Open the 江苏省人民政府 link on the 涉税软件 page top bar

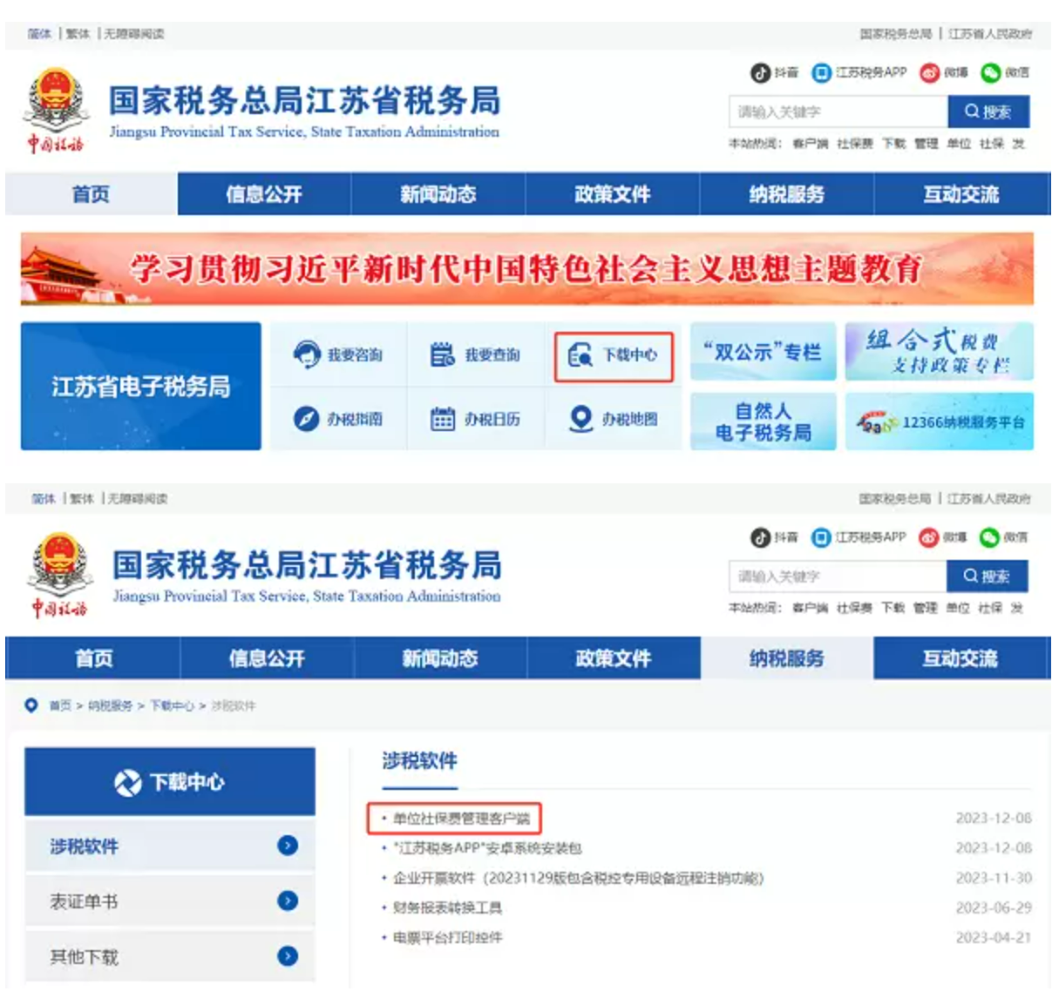[989, 499]
